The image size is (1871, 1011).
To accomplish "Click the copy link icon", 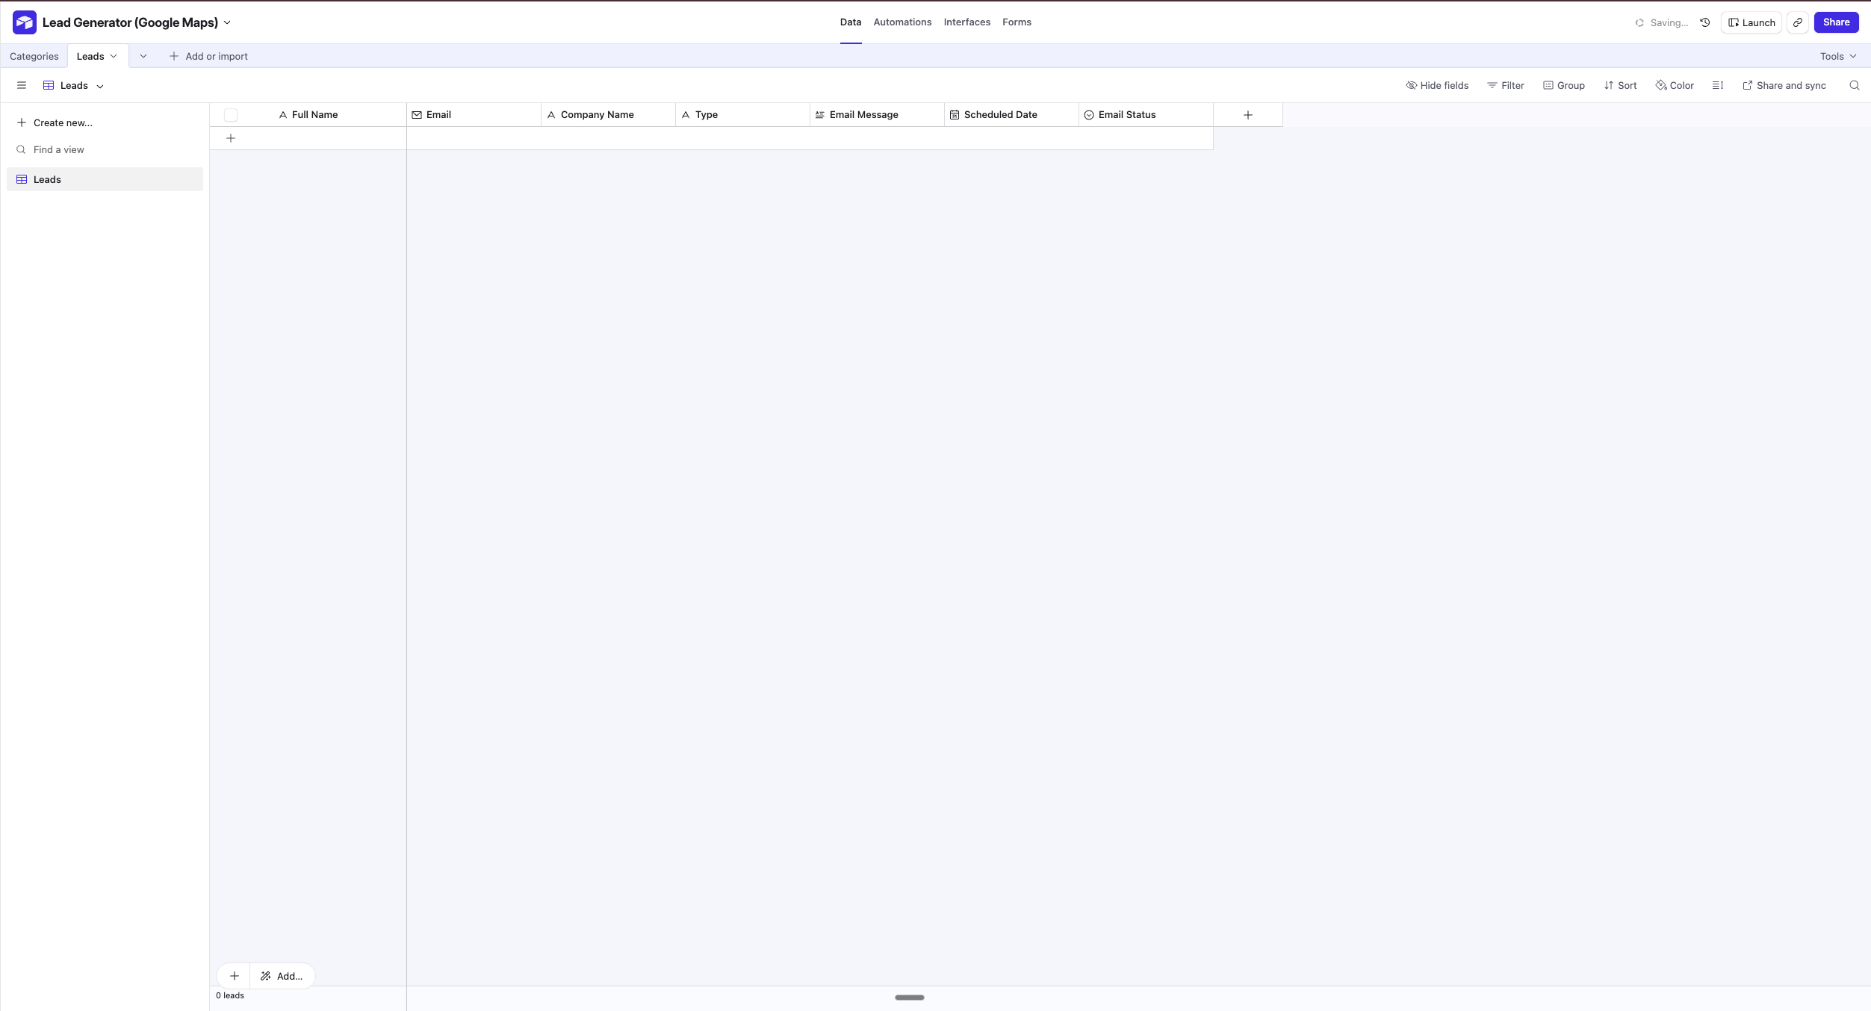I will 1798,22.
